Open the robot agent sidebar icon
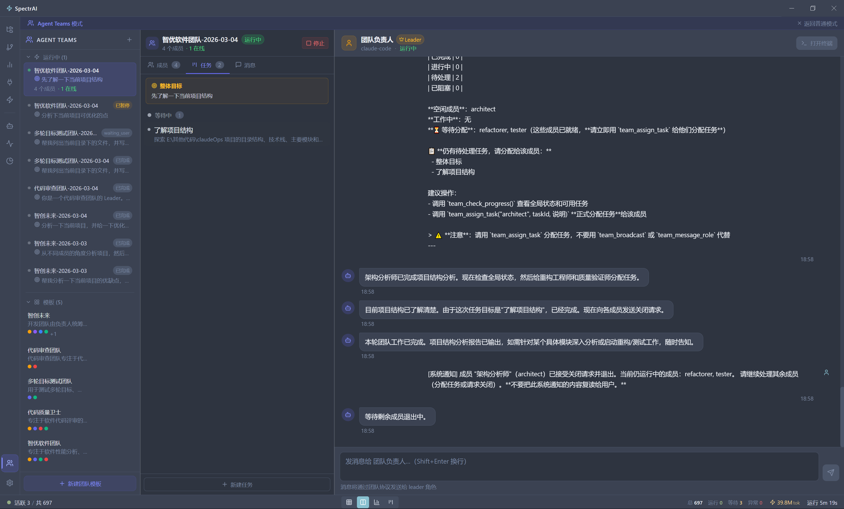Screen dimensions: 844x509 tap(10, 126)
